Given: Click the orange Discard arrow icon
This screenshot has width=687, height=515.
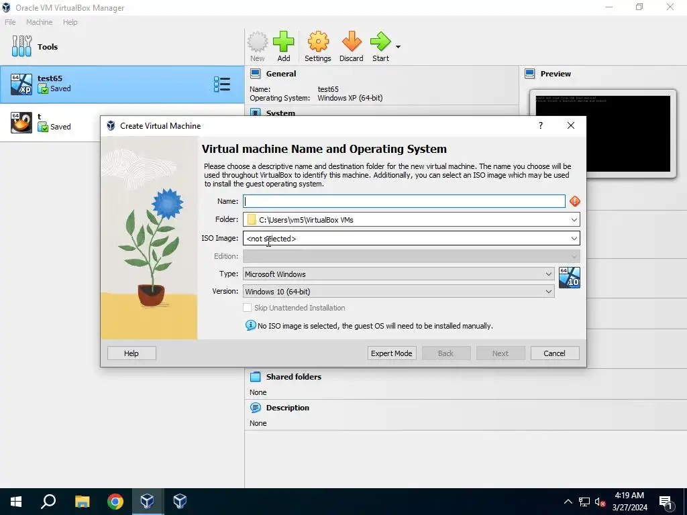Looking at the screenshot, I should click(352, 42).
